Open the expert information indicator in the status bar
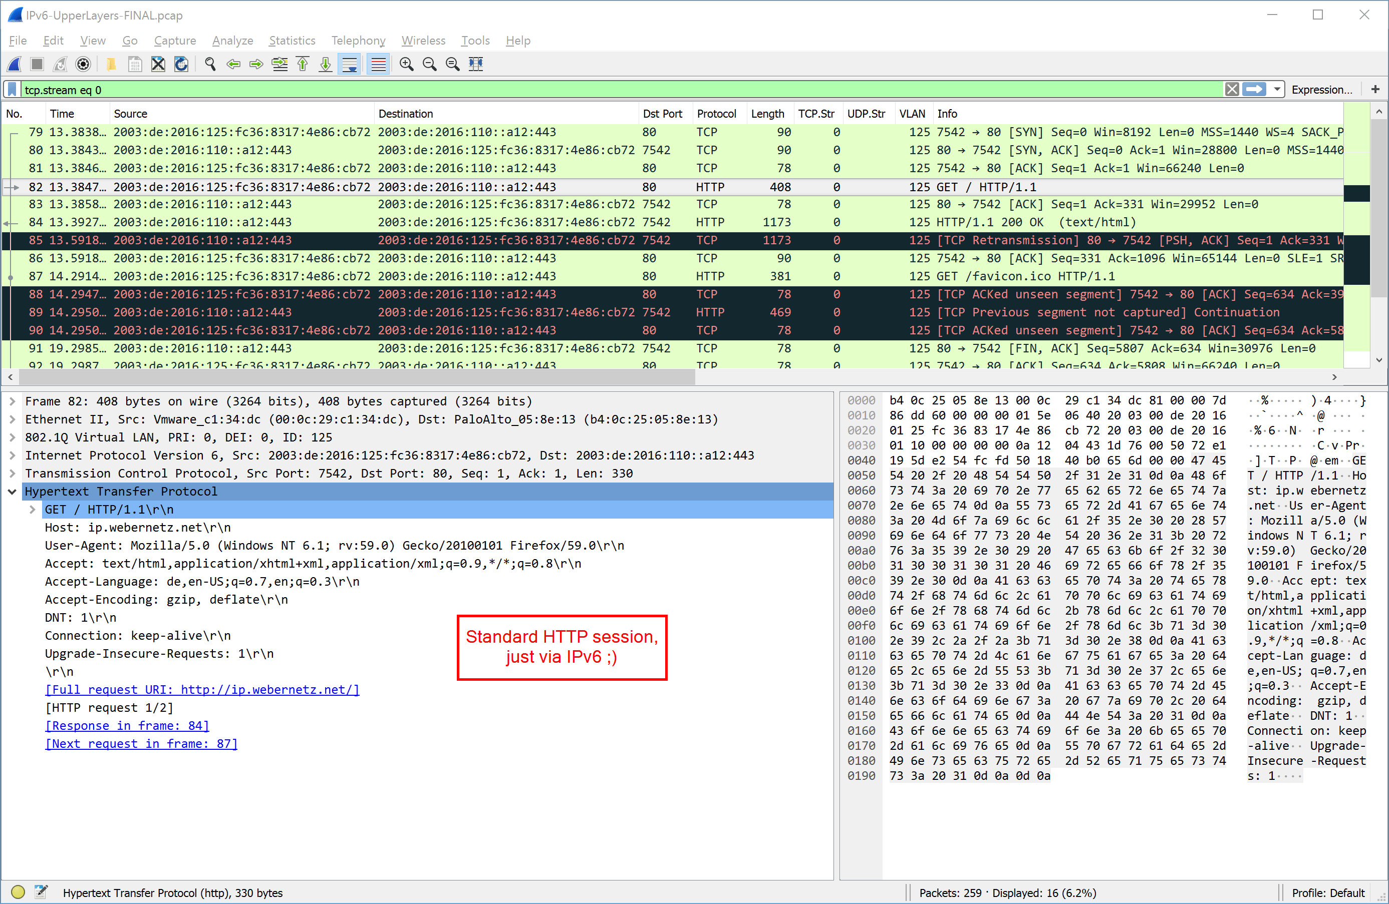This screenshot has width=1389, height=904. [18, 892]
